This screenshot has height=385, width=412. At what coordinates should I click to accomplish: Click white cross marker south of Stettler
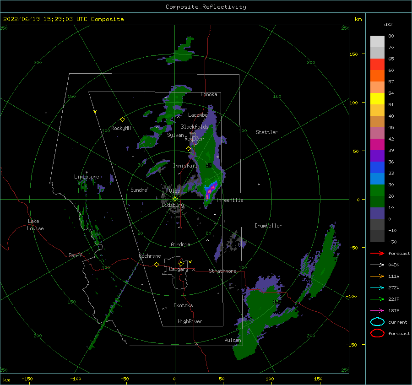[259, 184]
